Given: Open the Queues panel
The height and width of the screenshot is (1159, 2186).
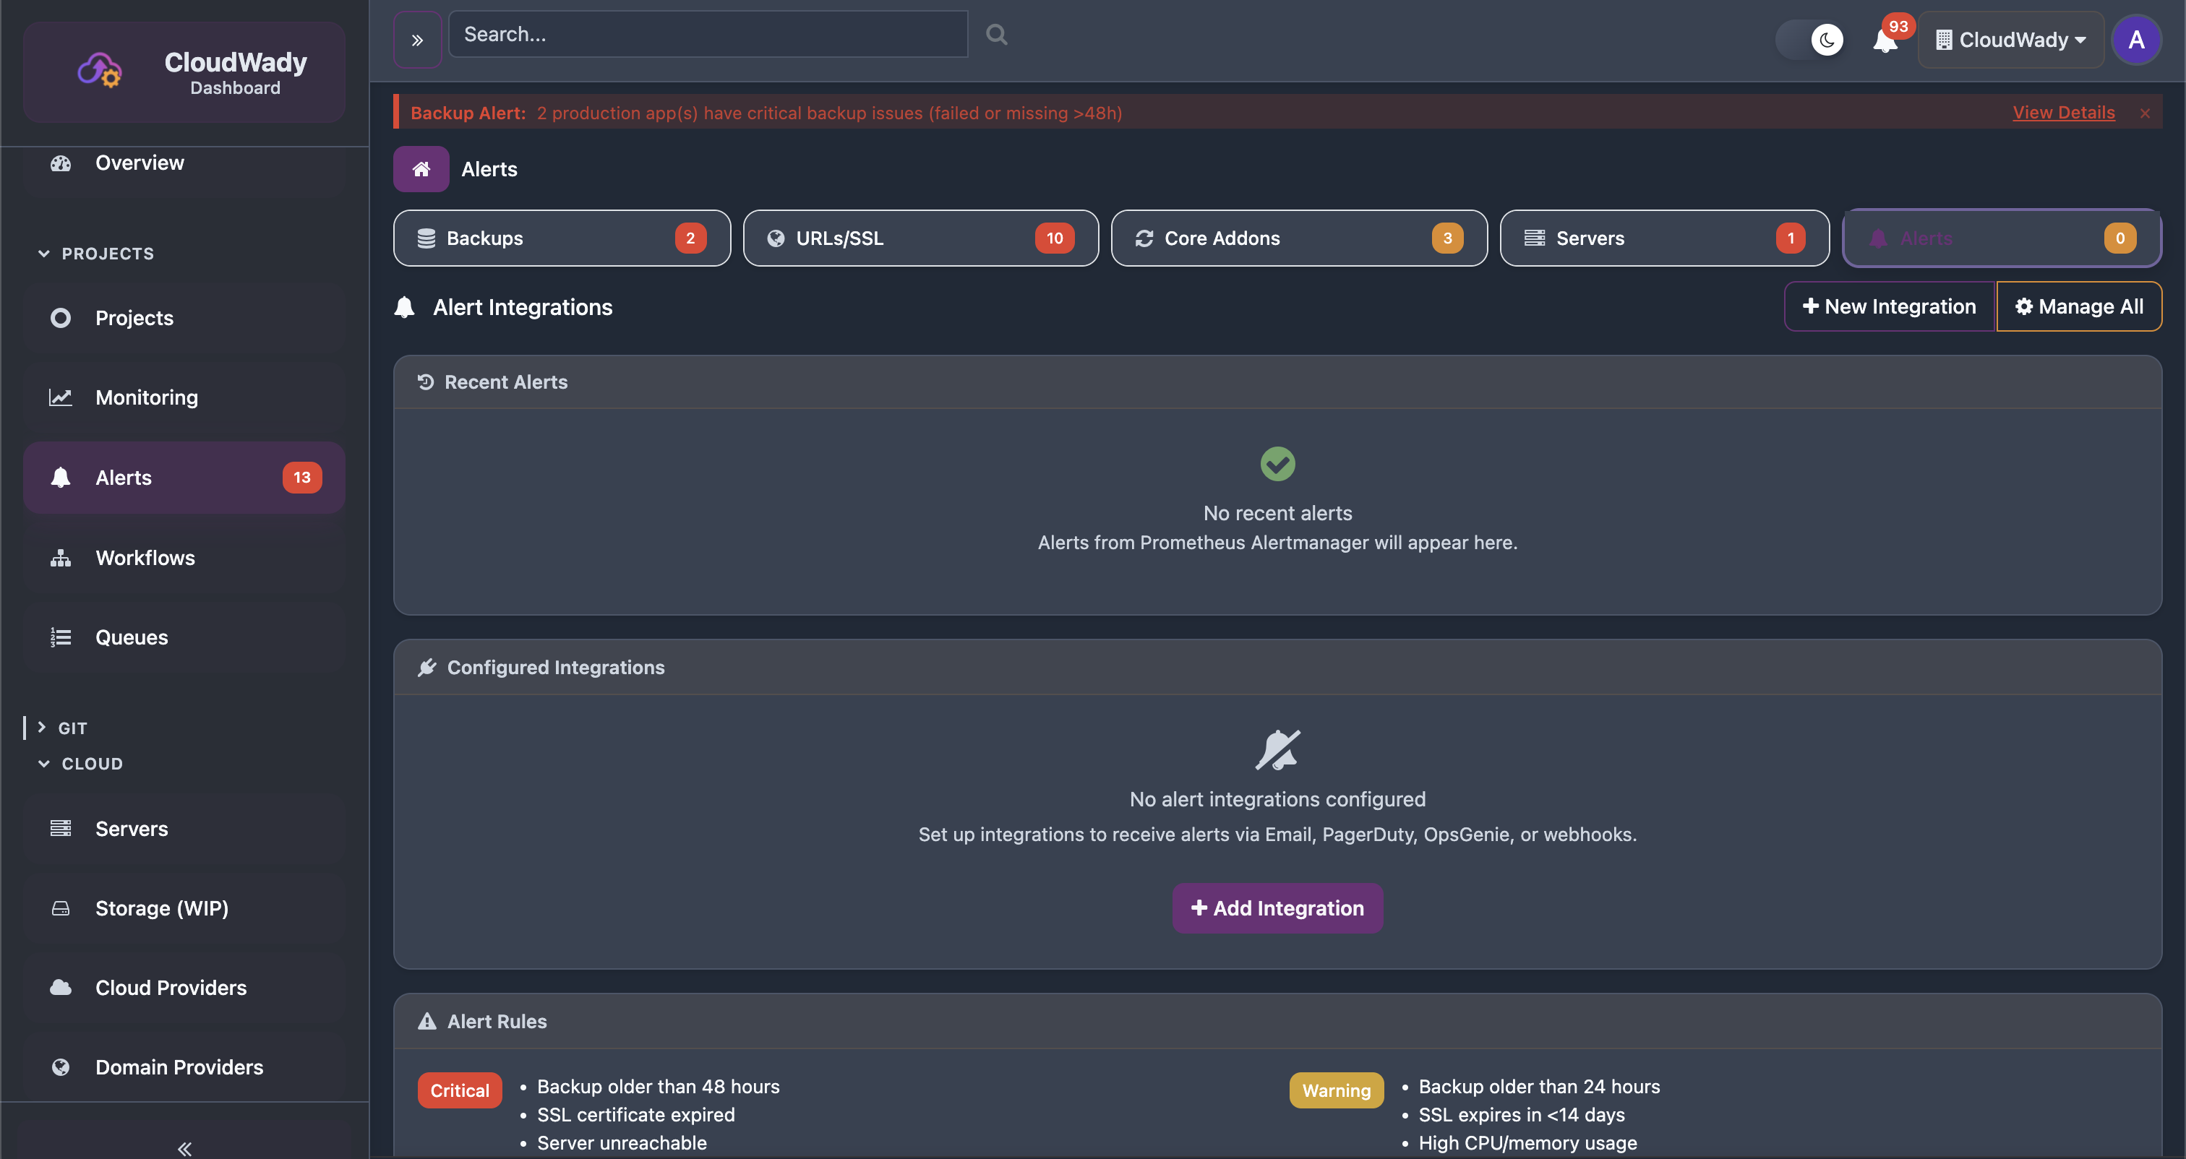Looking at the screenshot, I should coord(132,637).
